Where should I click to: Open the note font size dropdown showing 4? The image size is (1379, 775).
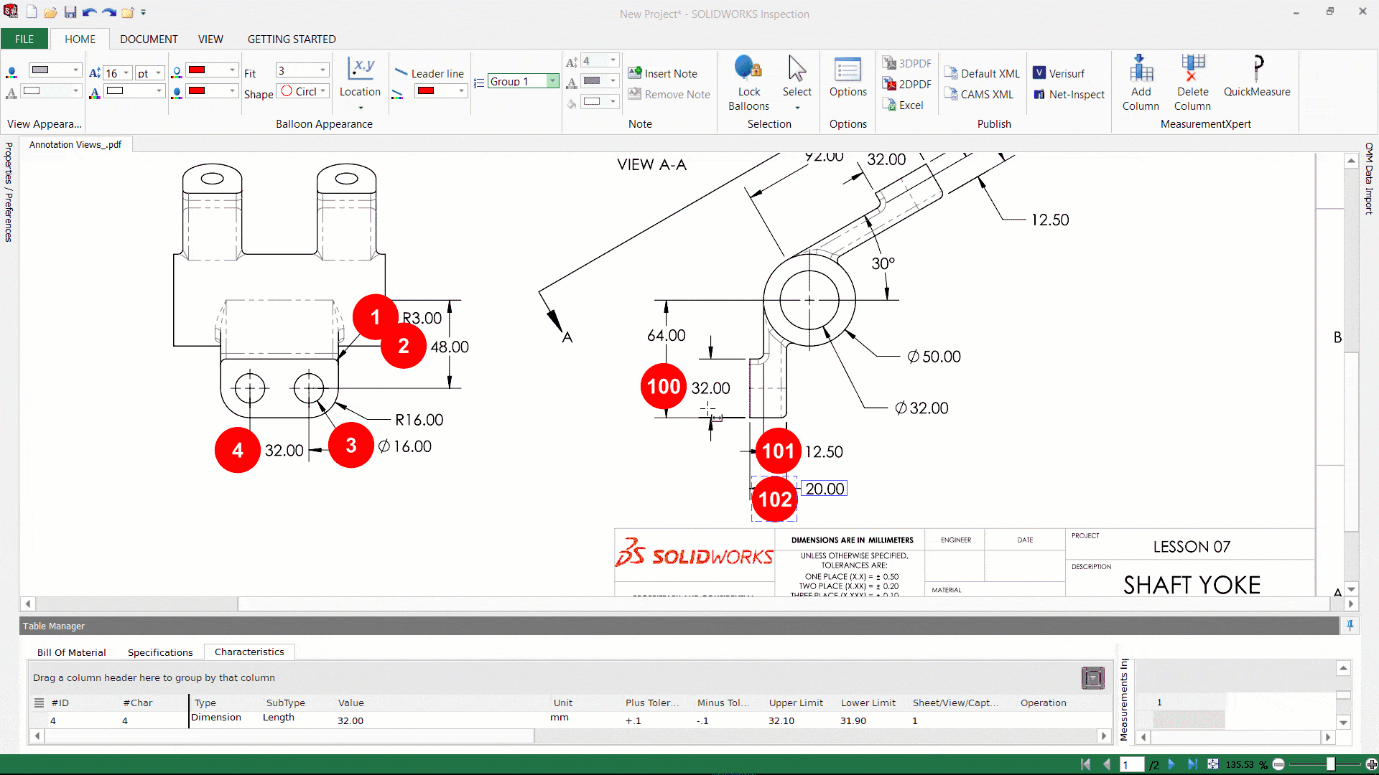click(613, 60)
